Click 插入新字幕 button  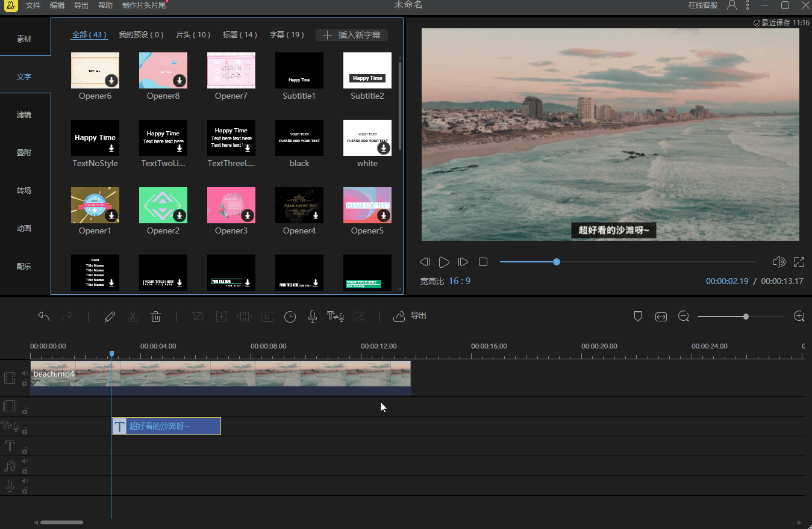tap(352, 35)
